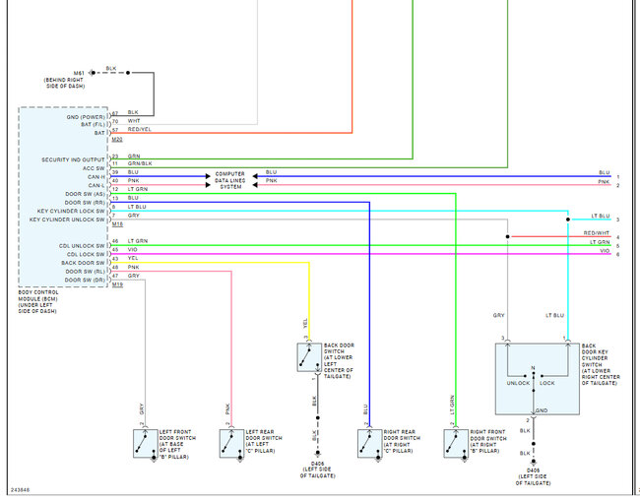Image resolution: width=640 pixels, height=502 pixels.
Task: Click the GND (POWER) pin label
Action: 86,117
